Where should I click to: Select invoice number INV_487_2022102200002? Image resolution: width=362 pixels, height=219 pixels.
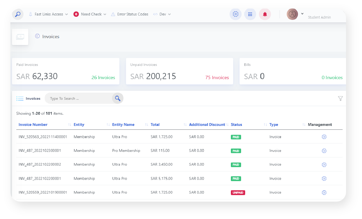40,164
